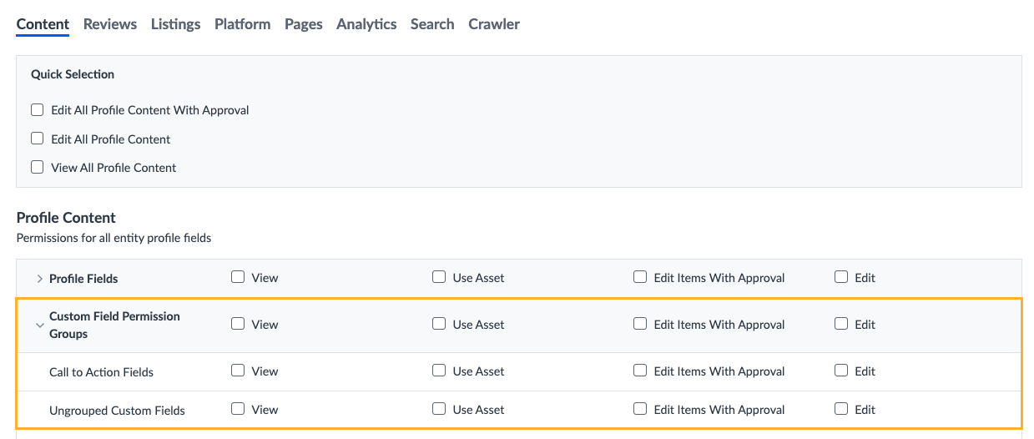Click the Ungrouped Custom Fields label
The width and height of the screenshot is (1034, 439).
117,411
